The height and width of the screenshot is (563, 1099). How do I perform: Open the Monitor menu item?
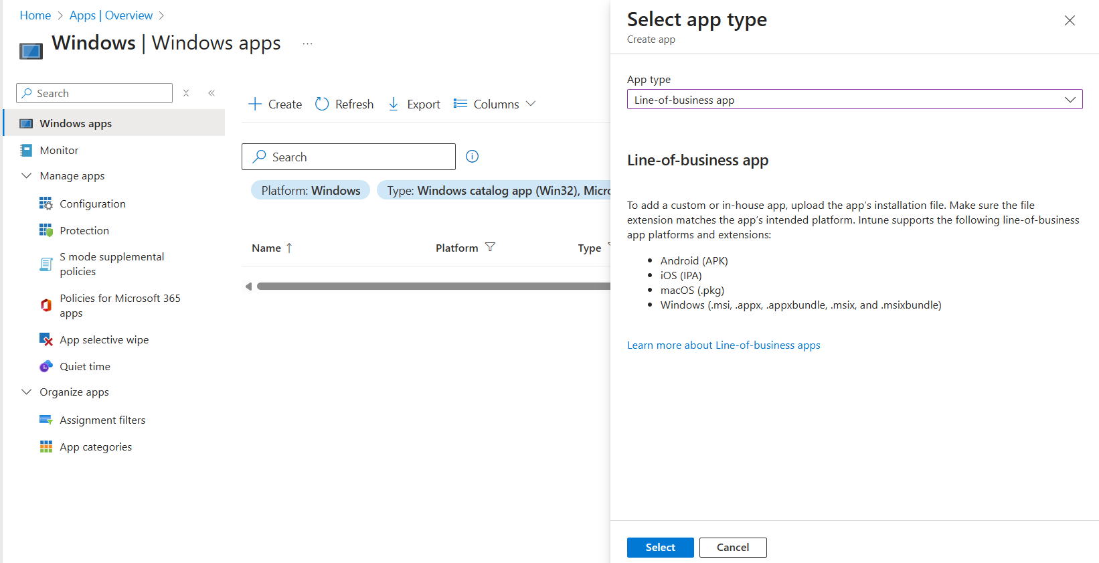tap(59, 150)
